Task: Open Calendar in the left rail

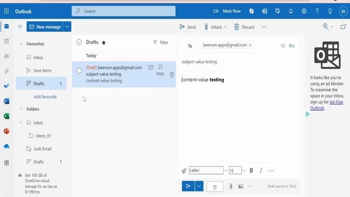Action: tap(7, 41)
